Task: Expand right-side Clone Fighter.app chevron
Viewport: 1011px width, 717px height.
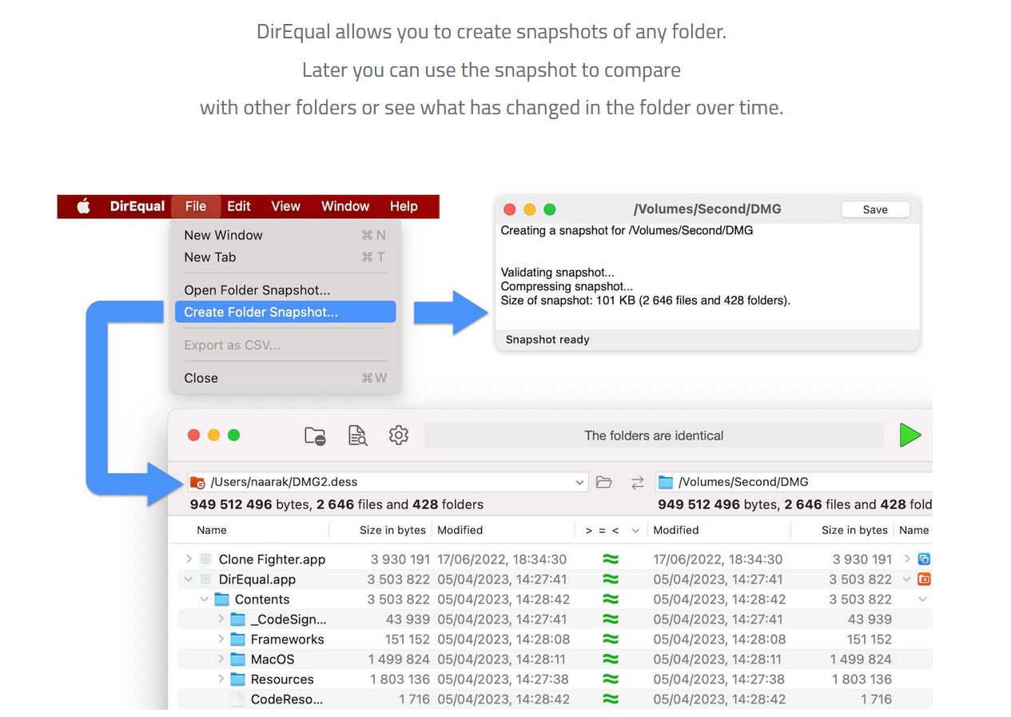Action: [908, 560]
